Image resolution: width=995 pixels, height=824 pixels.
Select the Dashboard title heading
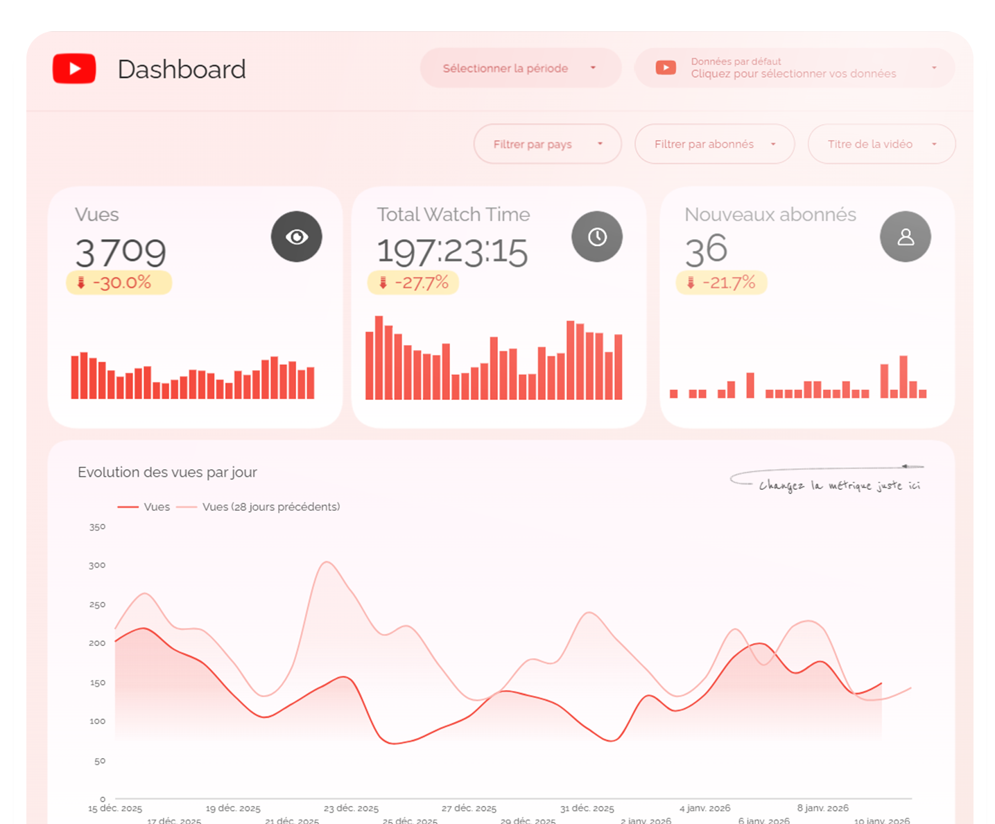pos(182,69)
